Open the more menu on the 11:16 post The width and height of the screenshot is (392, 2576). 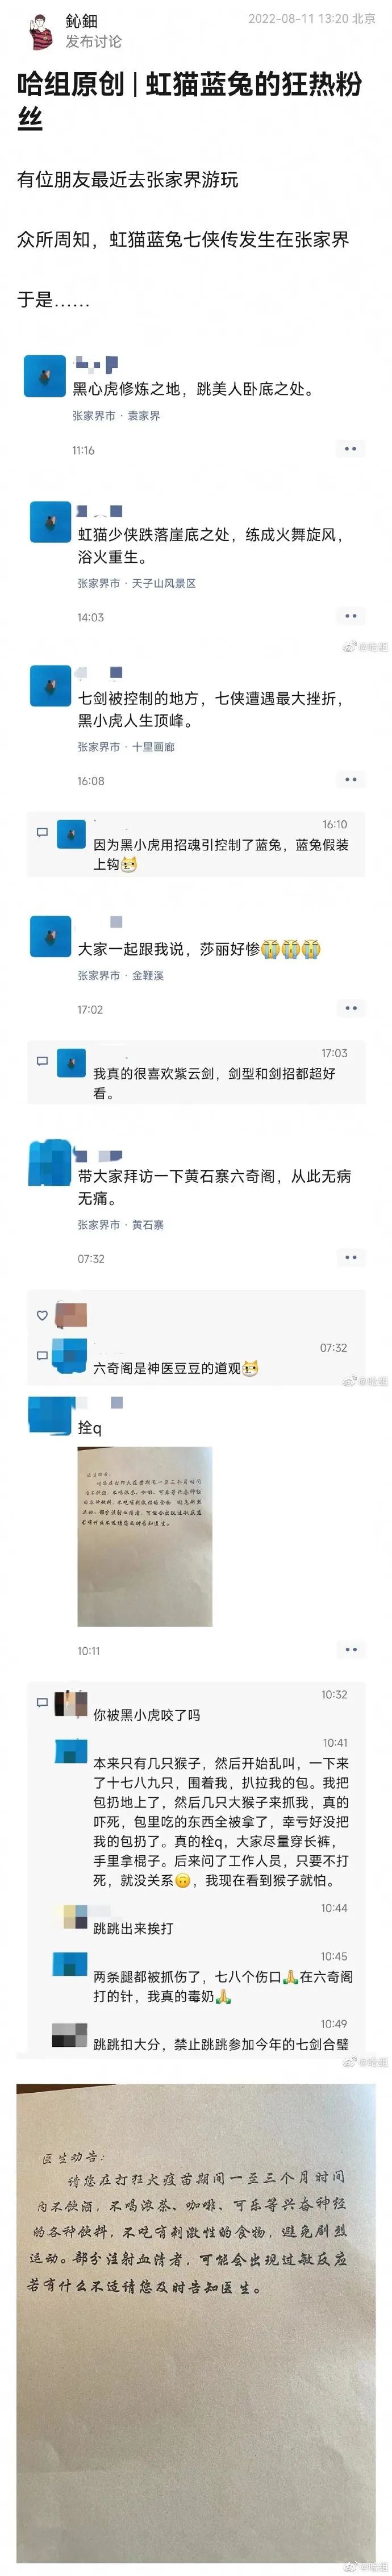[x=350, y=449]
